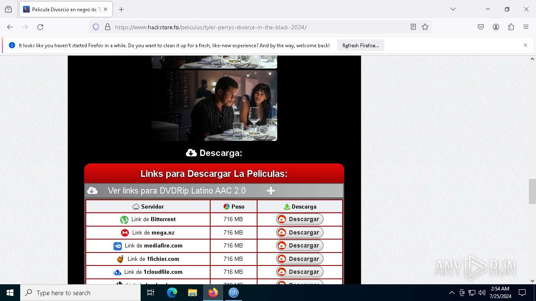536x301 pixels.
Task: Download via 1fichier.com Descargar button
Action: (300, 259)
